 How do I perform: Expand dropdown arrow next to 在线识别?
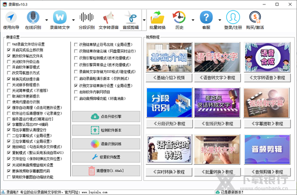pos(47,20)
